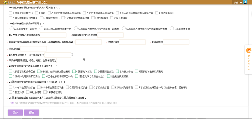Click the Southeast University logo in header
The height and width of the screenshot is (119, 252).
tap(9, 3)
